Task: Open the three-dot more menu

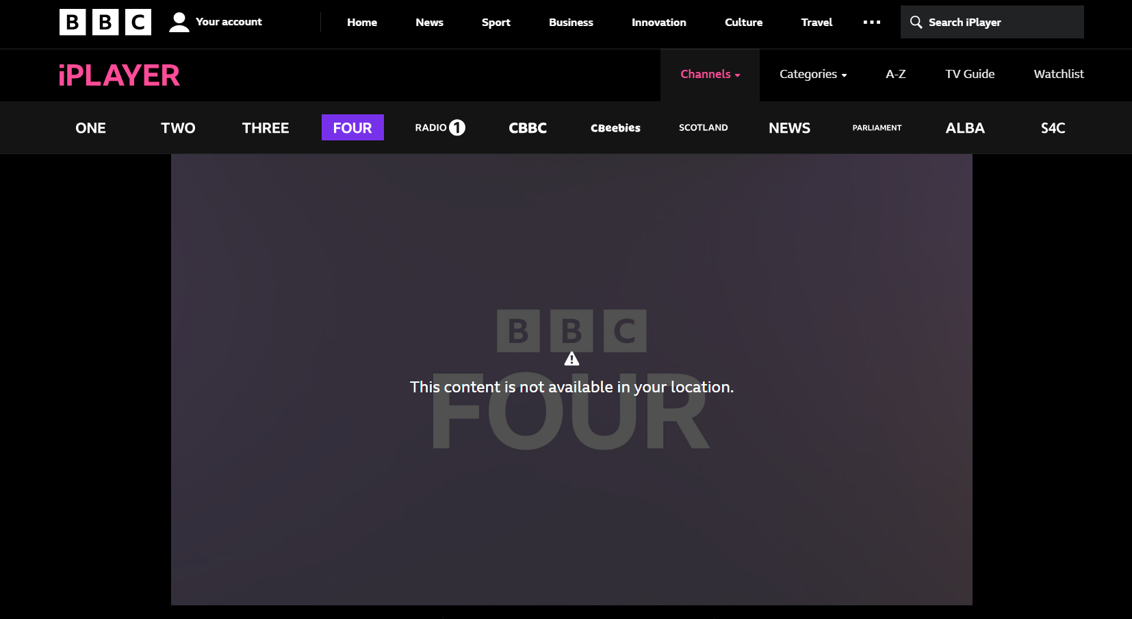Action: tap(871, 22)
